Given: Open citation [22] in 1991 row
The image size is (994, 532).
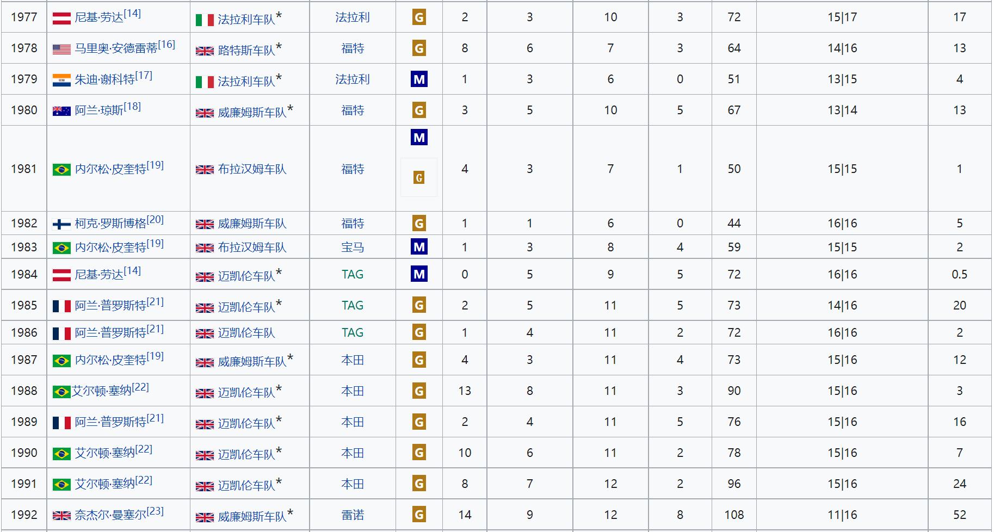Looking at the screenshot, I should click(x=144, y=480).
